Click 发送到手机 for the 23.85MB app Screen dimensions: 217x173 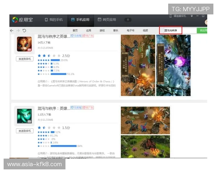coord(25,59)
